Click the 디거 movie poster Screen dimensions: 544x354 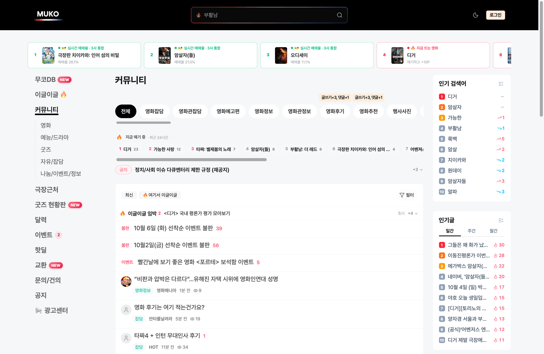coord(397,55)
